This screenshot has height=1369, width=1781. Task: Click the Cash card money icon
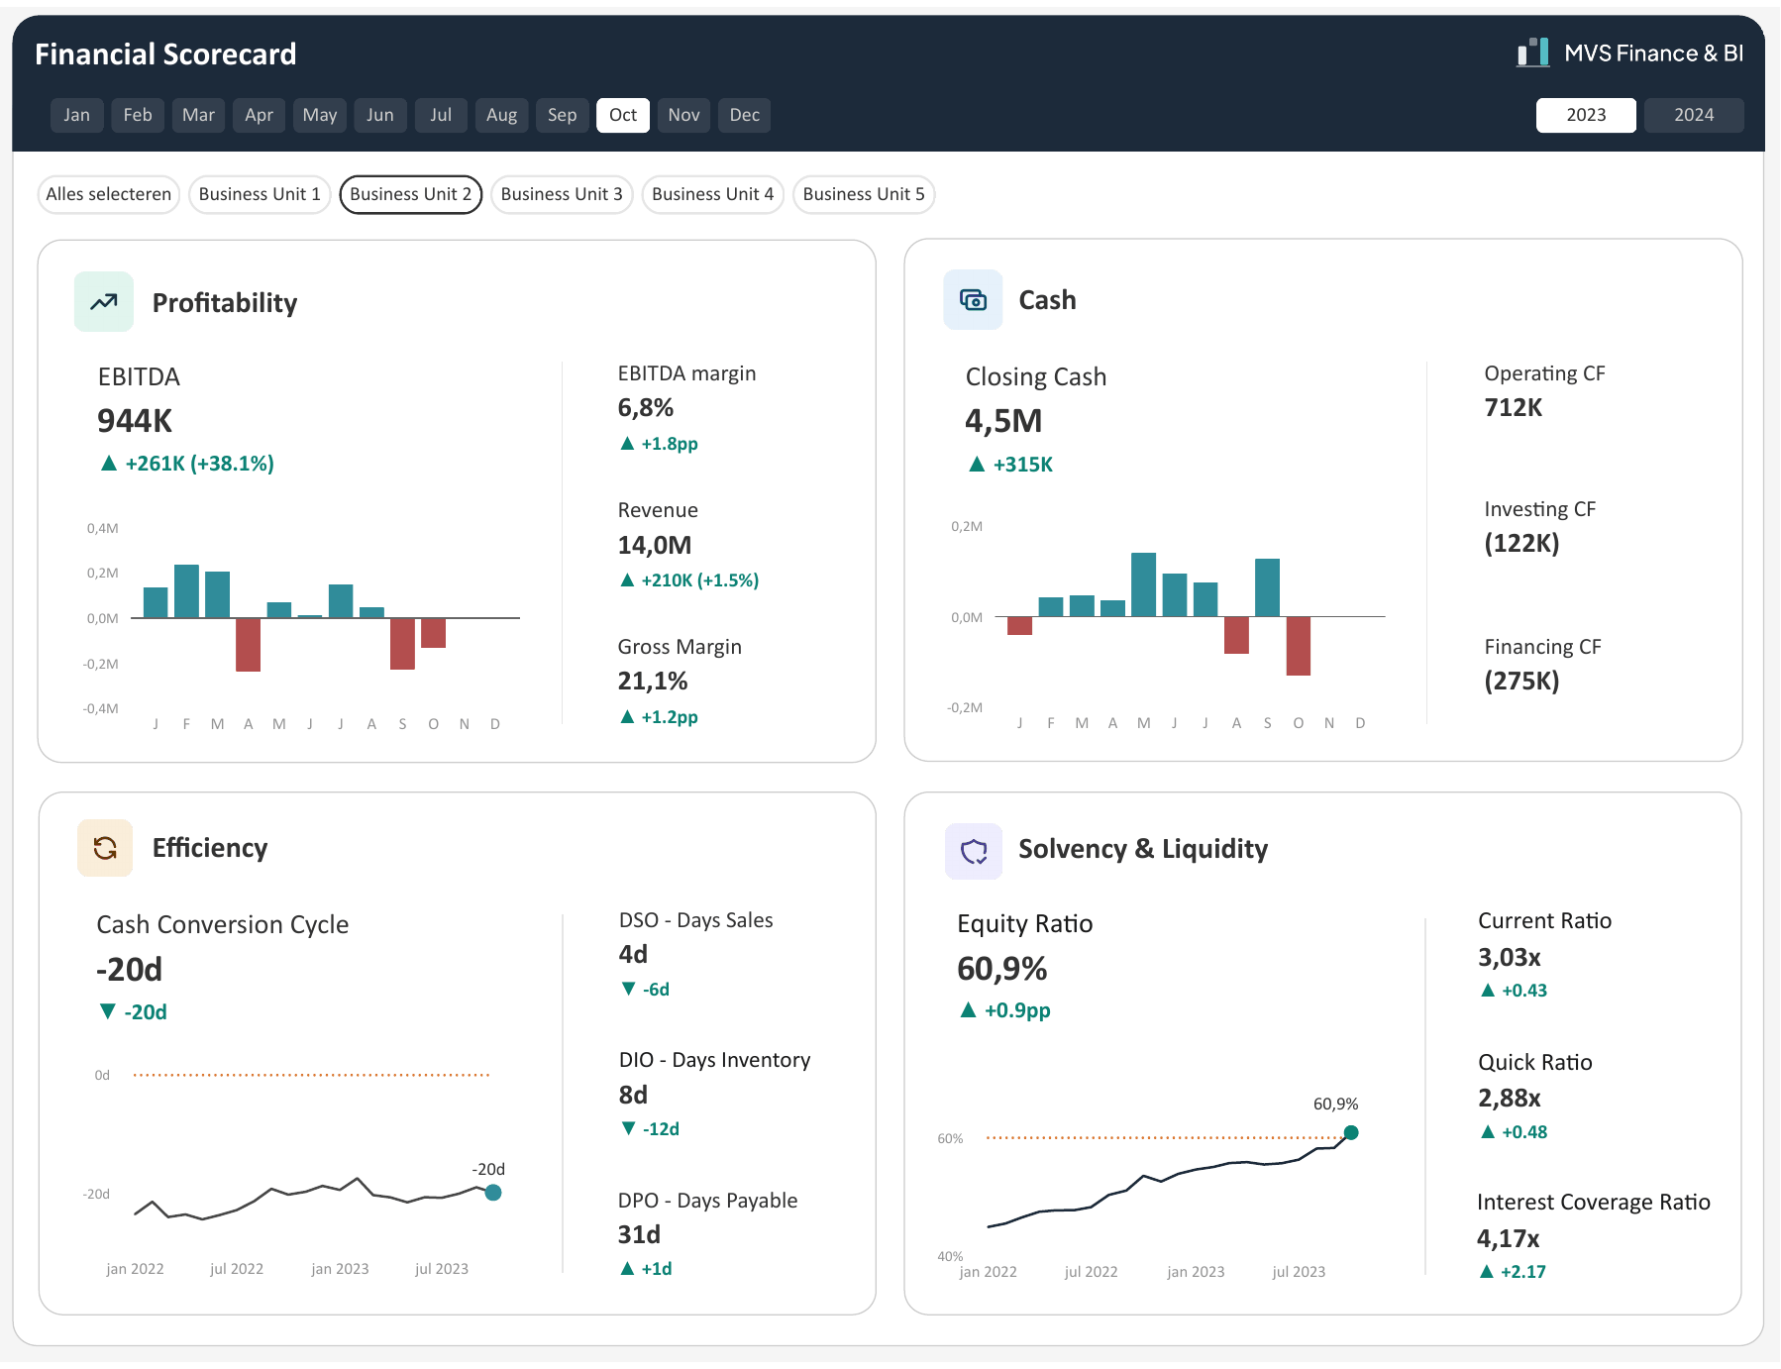973,300
